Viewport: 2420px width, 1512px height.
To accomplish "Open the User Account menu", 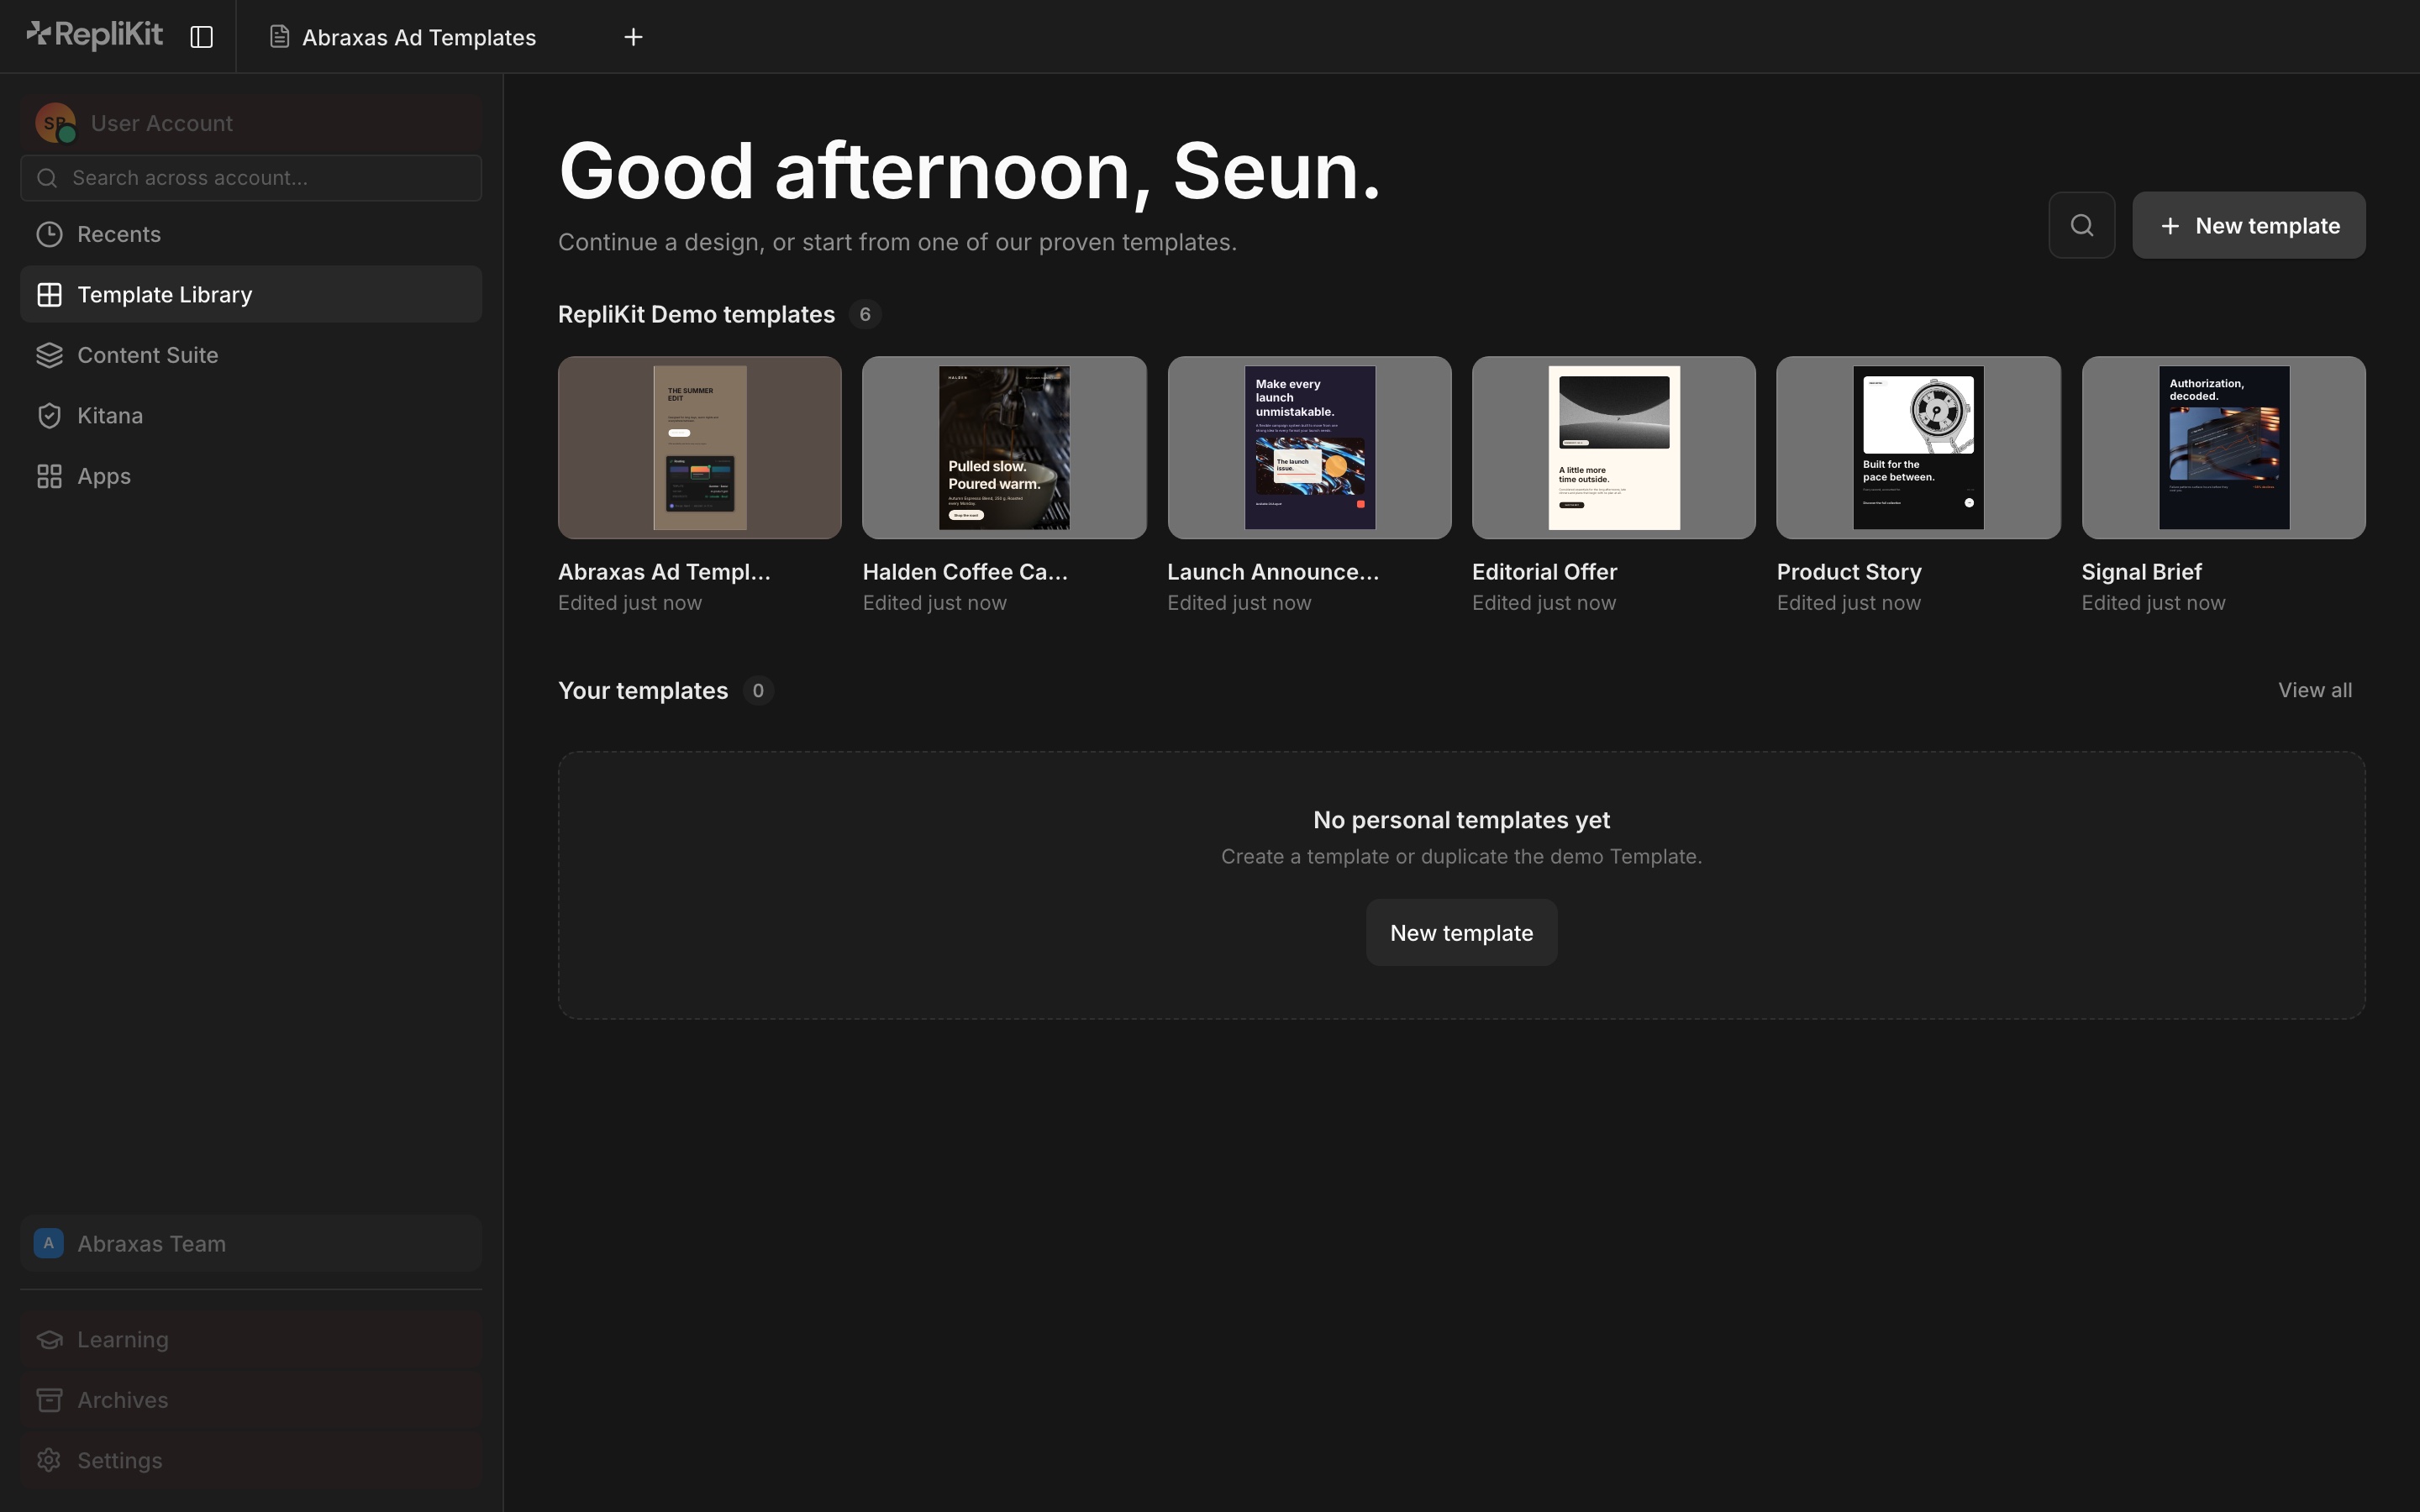I will pos(251,123).
